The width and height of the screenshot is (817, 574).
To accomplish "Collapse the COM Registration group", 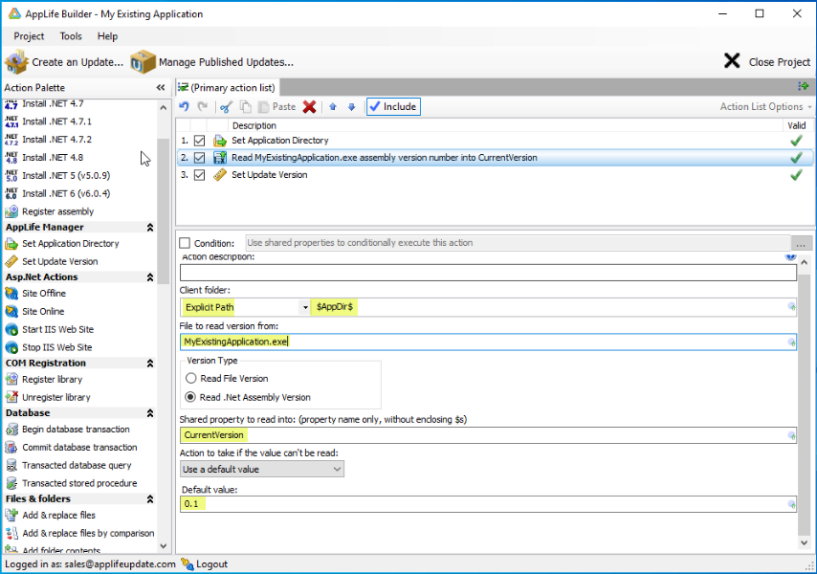I will tap(150, 363).
